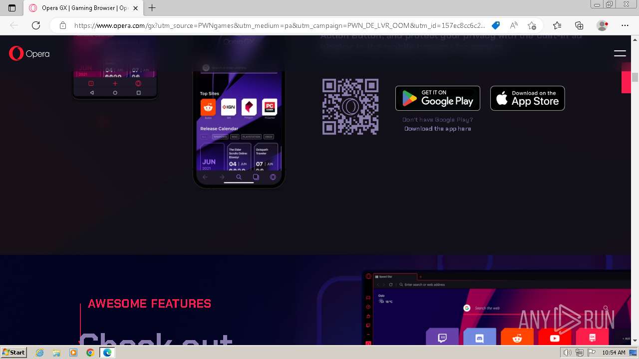Open Edge Settings and more menu
This screenshot has width=639, height=359.
coord(625,25)
